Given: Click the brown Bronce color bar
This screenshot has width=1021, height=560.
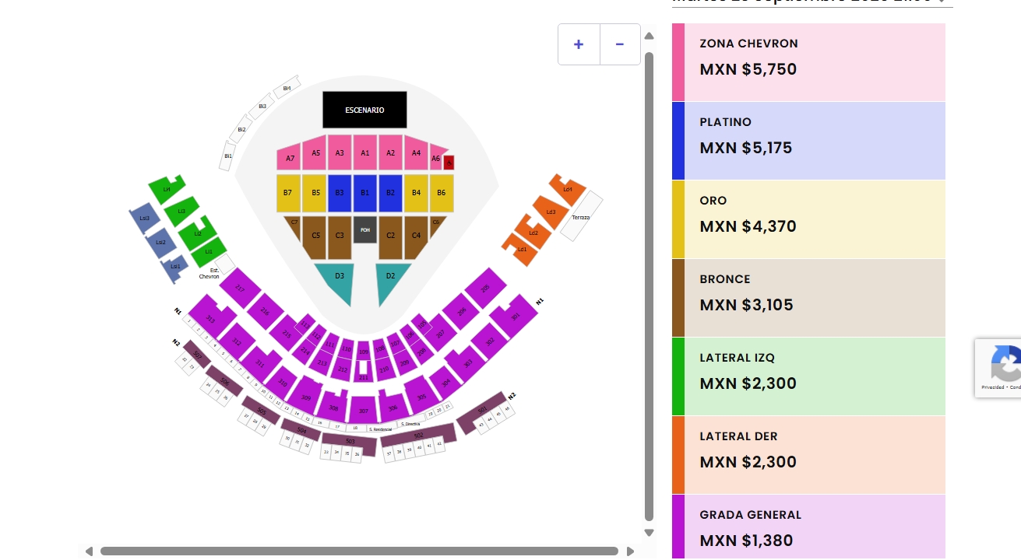Looking at the screenshot, I should tap(678, 298).
